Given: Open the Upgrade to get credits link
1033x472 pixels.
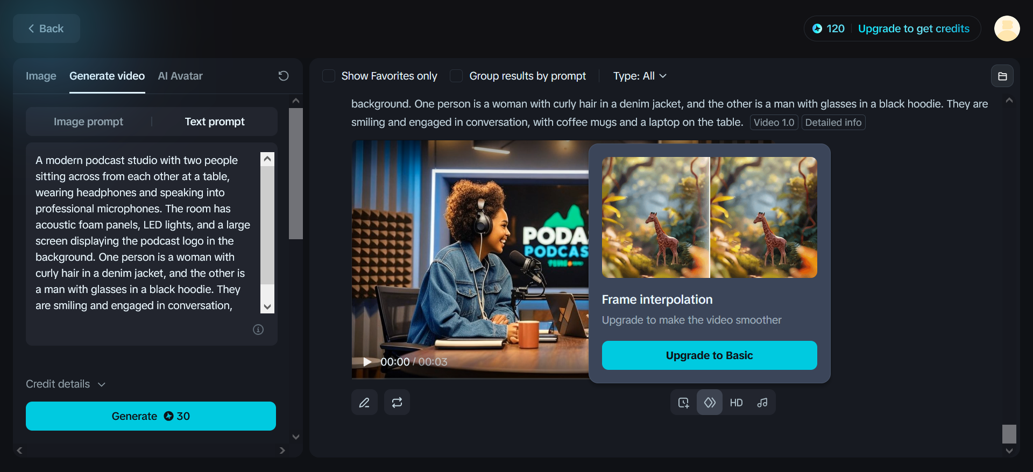Looking at the screenshot, I should point(914,28).
